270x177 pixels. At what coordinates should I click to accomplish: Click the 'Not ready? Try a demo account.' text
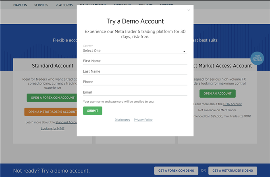click(x=52, y=171)
